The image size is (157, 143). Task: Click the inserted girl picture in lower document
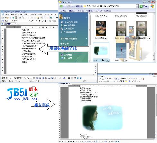pyautogui.click(x=103, y=118)
